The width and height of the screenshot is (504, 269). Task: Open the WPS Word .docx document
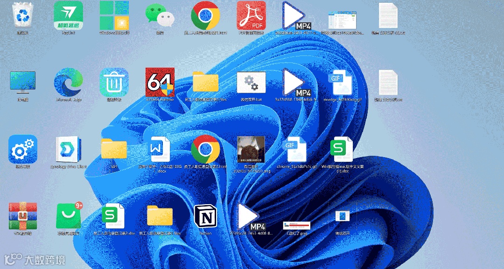pyautogui.click(x=160, y=149)
